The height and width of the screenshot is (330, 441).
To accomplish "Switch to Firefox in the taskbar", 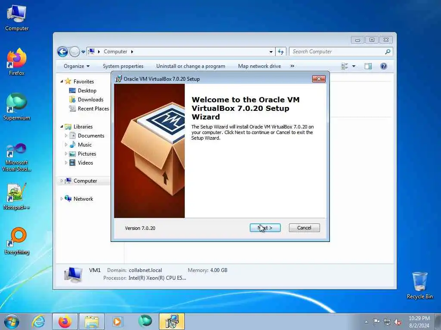I will [x=65, y=321].
